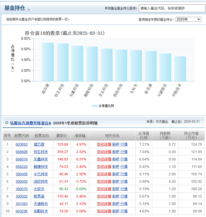The width and height of the screenshot is (206, 217).
Task: Click the 占净值比例 column header
Action: (144, 136)
